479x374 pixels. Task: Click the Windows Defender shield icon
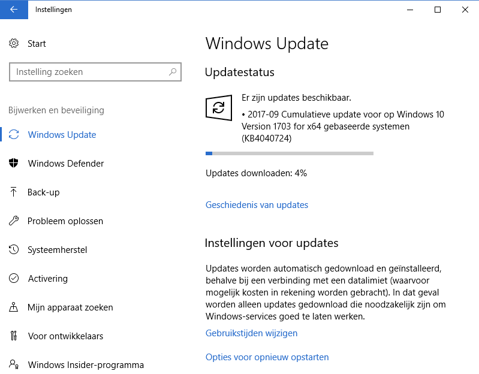[x=14, y=164]
